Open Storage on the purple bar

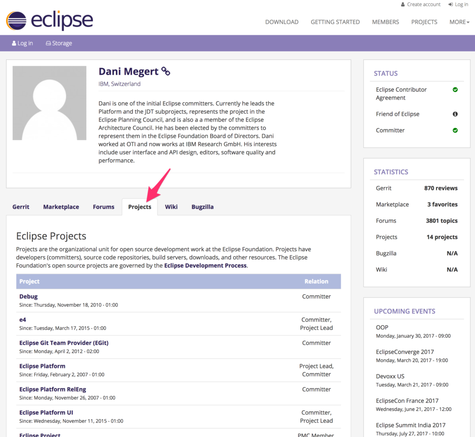pyautogui.click(x=59, y=43)
